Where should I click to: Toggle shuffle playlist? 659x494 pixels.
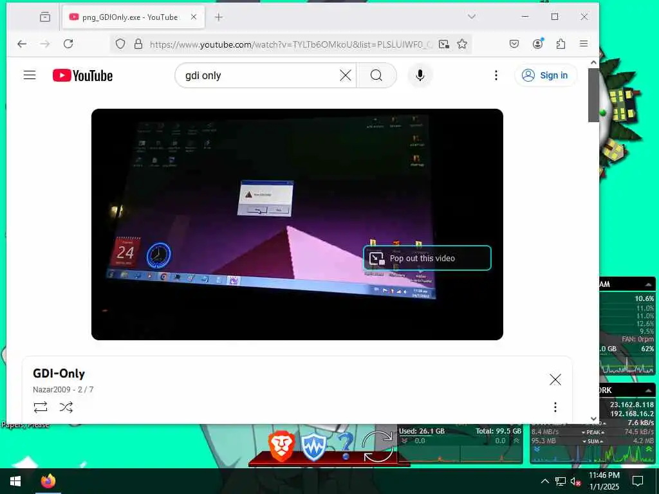[x=66, y=407]
